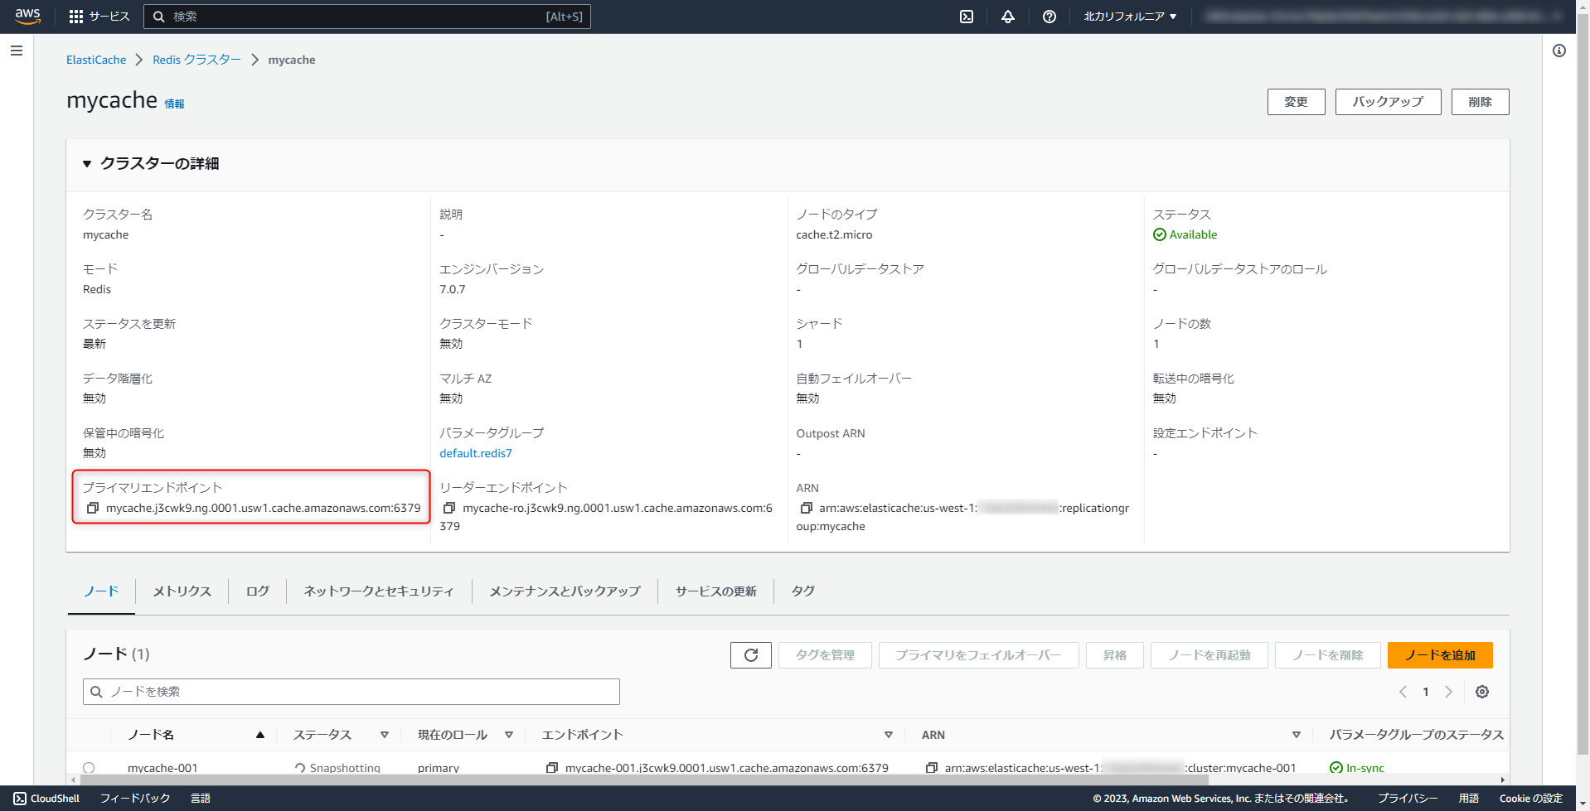
Task: Open the CloudShell terminal icon in top navigation
Action: point(965,16)
